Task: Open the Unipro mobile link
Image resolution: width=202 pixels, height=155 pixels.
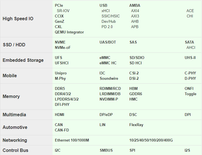Action: click(x=61, y=73)
